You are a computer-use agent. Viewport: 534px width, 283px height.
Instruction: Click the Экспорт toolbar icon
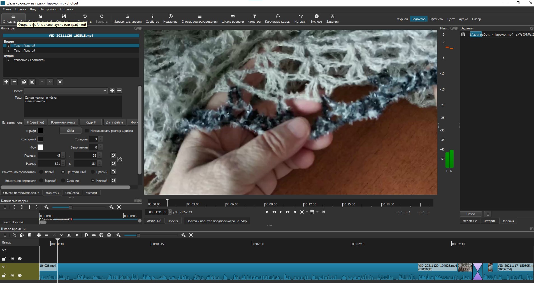tap(316, 18)
